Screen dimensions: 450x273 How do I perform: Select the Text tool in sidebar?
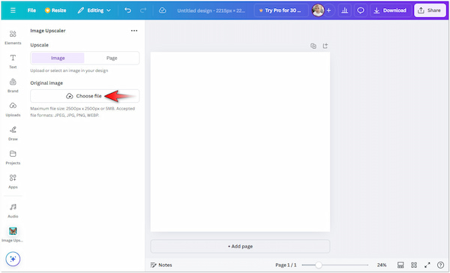coord(13,61)
